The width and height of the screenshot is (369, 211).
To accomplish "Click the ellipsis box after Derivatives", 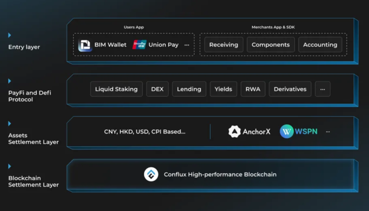I will pyautogui.click(x=322, y=89).
